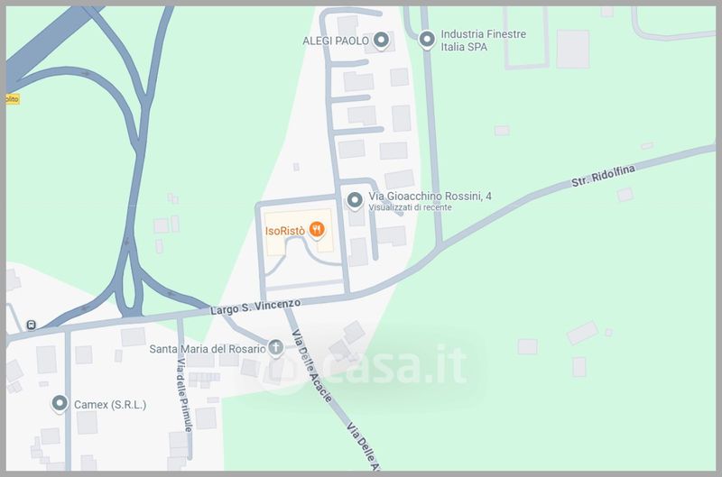
Task: Click the Camex (S.R.L.) location pin
Action: pyautogui.click(x=60, y=404)
